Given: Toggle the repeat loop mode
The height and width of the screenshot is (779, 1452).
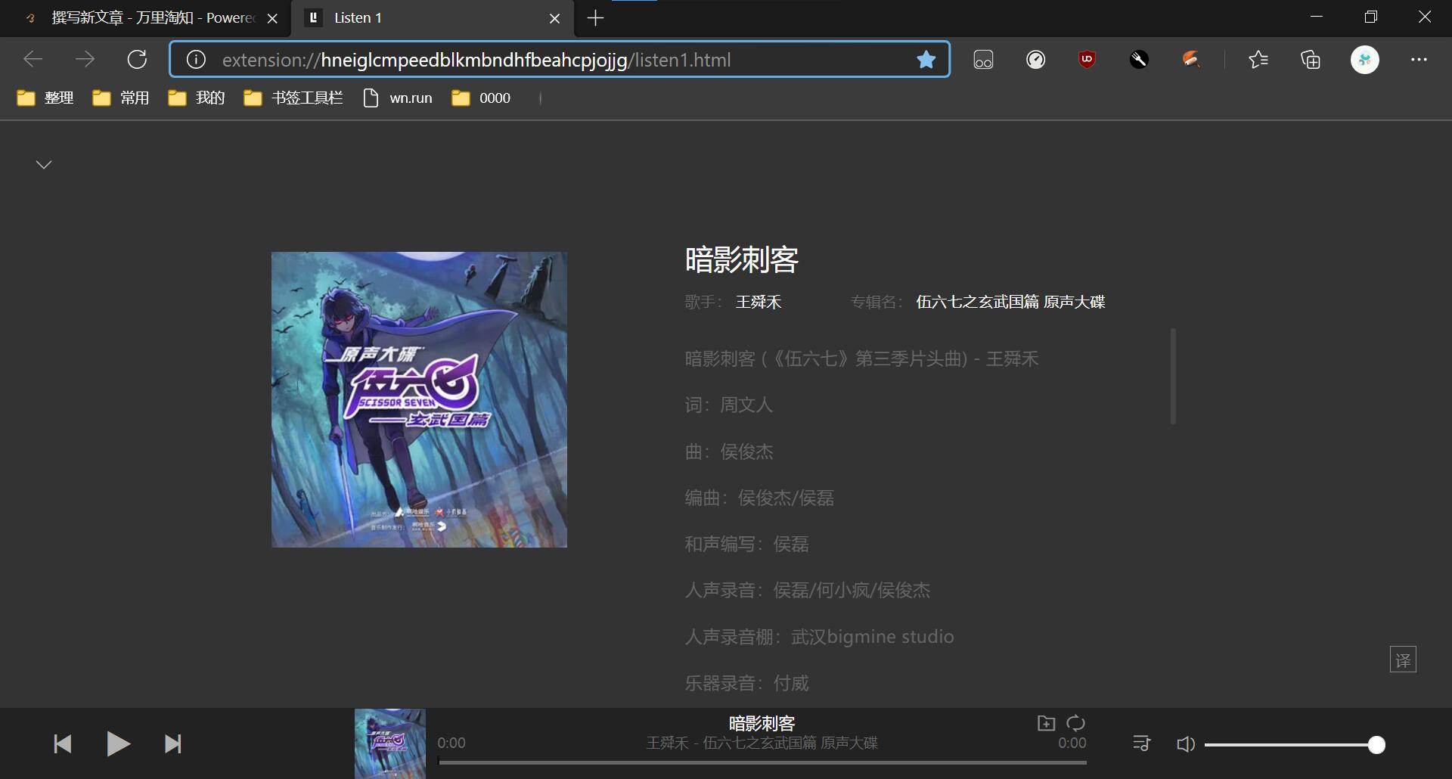Looking at the screenshot, I should click(x=1075, y=723).
